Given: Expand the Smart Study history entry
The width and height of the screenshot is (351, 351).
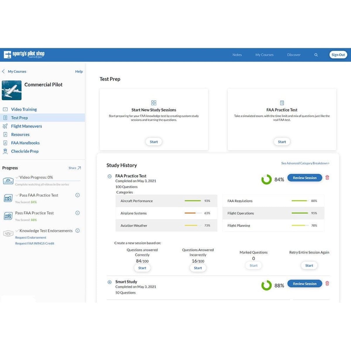Looking at the screenshot, I should [110, 282].
